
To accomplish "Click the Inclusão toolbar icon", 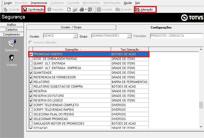I will (99, 10).
